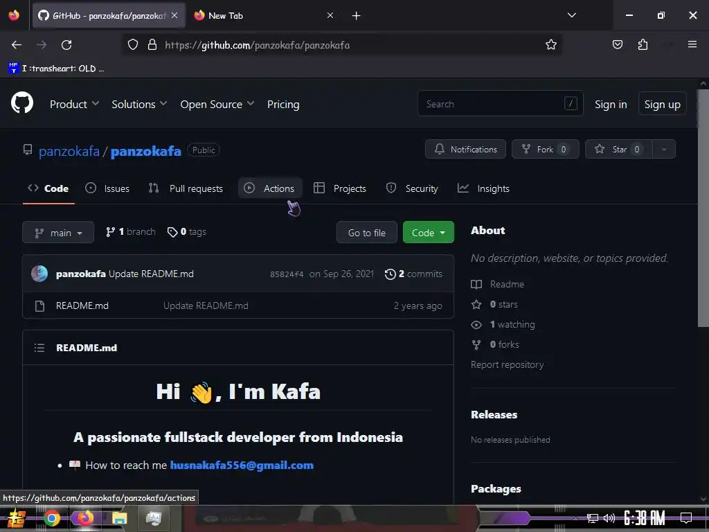Screen dimensions: 709x532
Task: Open commit hash 85824f4
Action: [287, 274]
